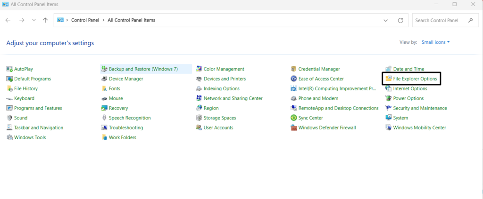This screenshot has height=199, width=483.
Task: Click the Refresh button beside address bar
Action: 400,20
